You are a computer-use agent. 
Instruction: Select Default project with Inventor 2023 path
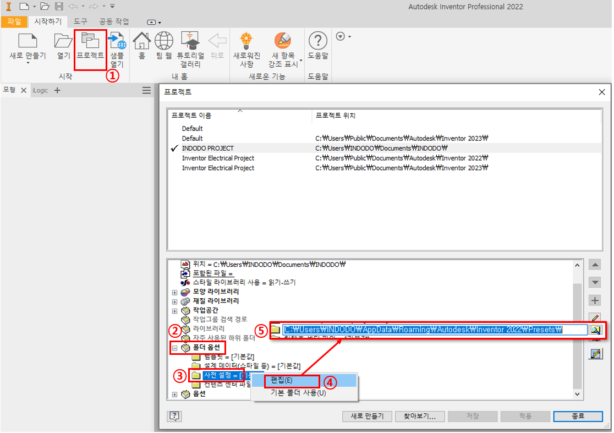[385, 139]
